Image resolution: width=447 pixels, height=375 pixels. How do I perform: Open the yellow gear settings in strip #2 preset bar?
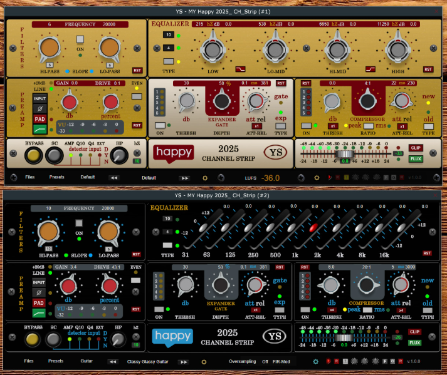(204, 362)
